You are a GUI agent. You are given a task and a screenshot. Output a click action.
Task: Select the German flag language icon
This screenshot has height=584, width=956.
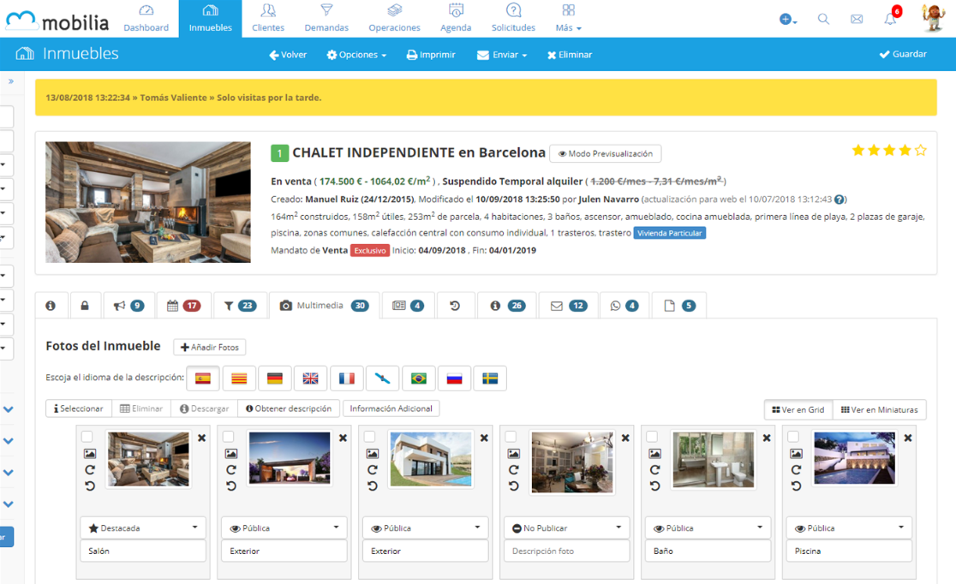click(275, 378)
